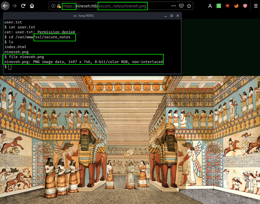The image size is (260, 204).
Task: Click the terminal title 'nc -lvnp 9001'
Action: (84, 16)
